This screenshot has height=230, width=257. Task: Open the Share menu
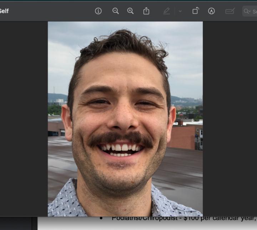point(146,11)
